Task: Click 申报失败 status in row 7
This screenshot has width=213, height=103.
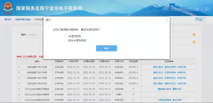Action: [x=119, y=100]
